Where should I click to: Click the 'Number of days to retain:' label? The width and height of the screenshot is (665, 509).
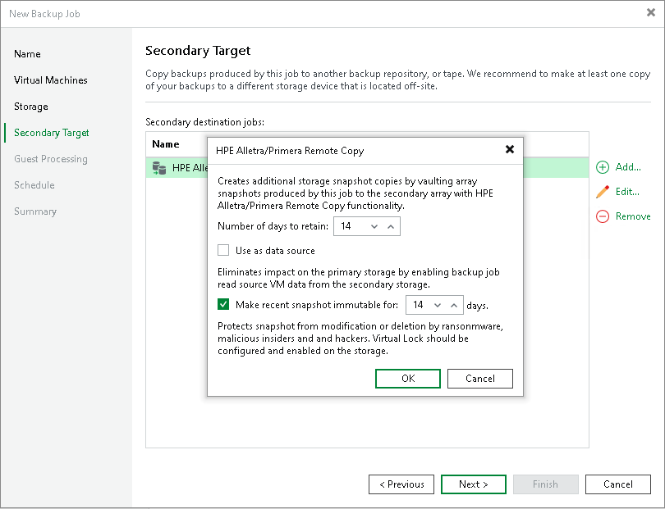pyautogui.click(x=273, y=226)
